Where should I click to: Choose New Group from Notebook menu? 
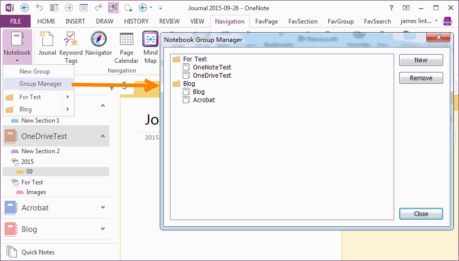[38, 72]
